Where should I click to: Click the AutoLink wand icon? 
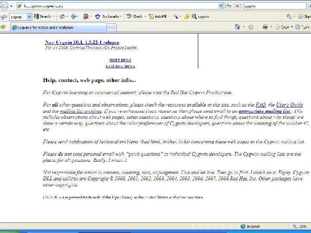tap(175, 16)
